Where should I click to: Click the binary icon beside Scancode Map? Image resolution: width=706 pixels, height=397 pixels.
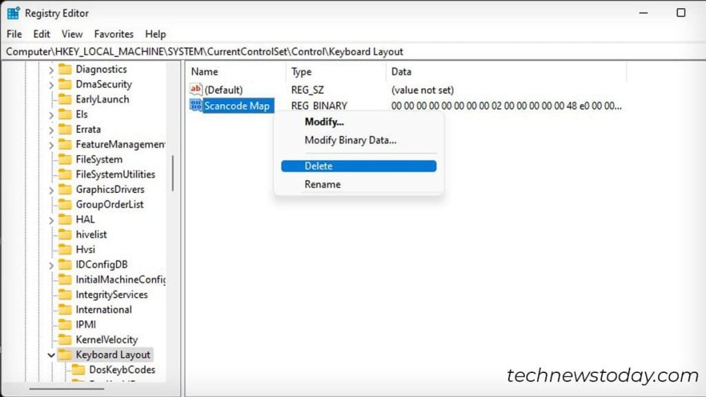[x=195, y=105]
